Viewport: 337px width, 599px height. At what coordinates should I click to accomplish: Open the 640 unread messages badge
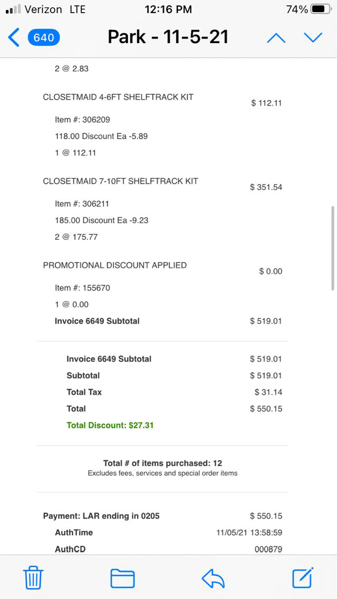[44, 37]
